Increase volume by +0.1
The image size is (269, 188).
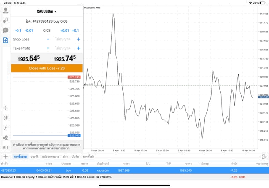75,31
